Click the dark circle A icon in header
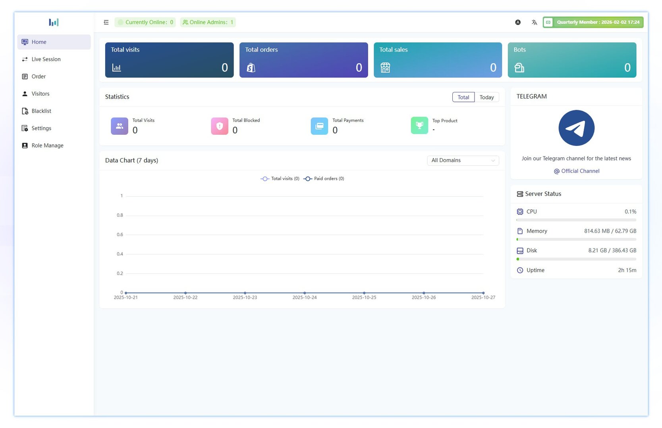This screenshot has height=428, width=662. (x=518, y=22)
